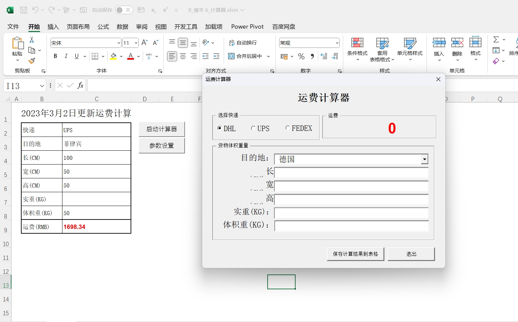Click the 实重(KG) input field in dialog
This screenshot has width=518, height=322.
coord(351,213)
